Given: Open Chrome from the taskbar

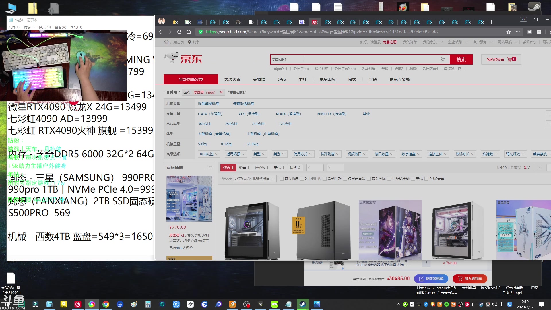Looking at the screenshot, I should tap(106, 304).
